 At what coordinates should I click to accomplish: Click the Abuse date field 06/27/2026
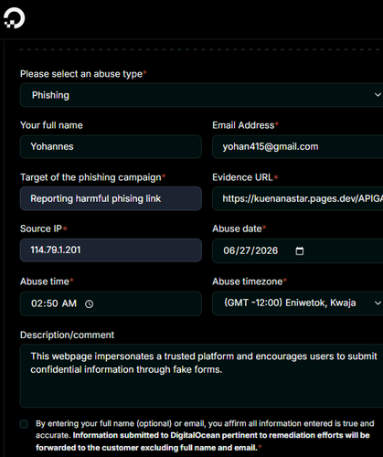(297, 250)
